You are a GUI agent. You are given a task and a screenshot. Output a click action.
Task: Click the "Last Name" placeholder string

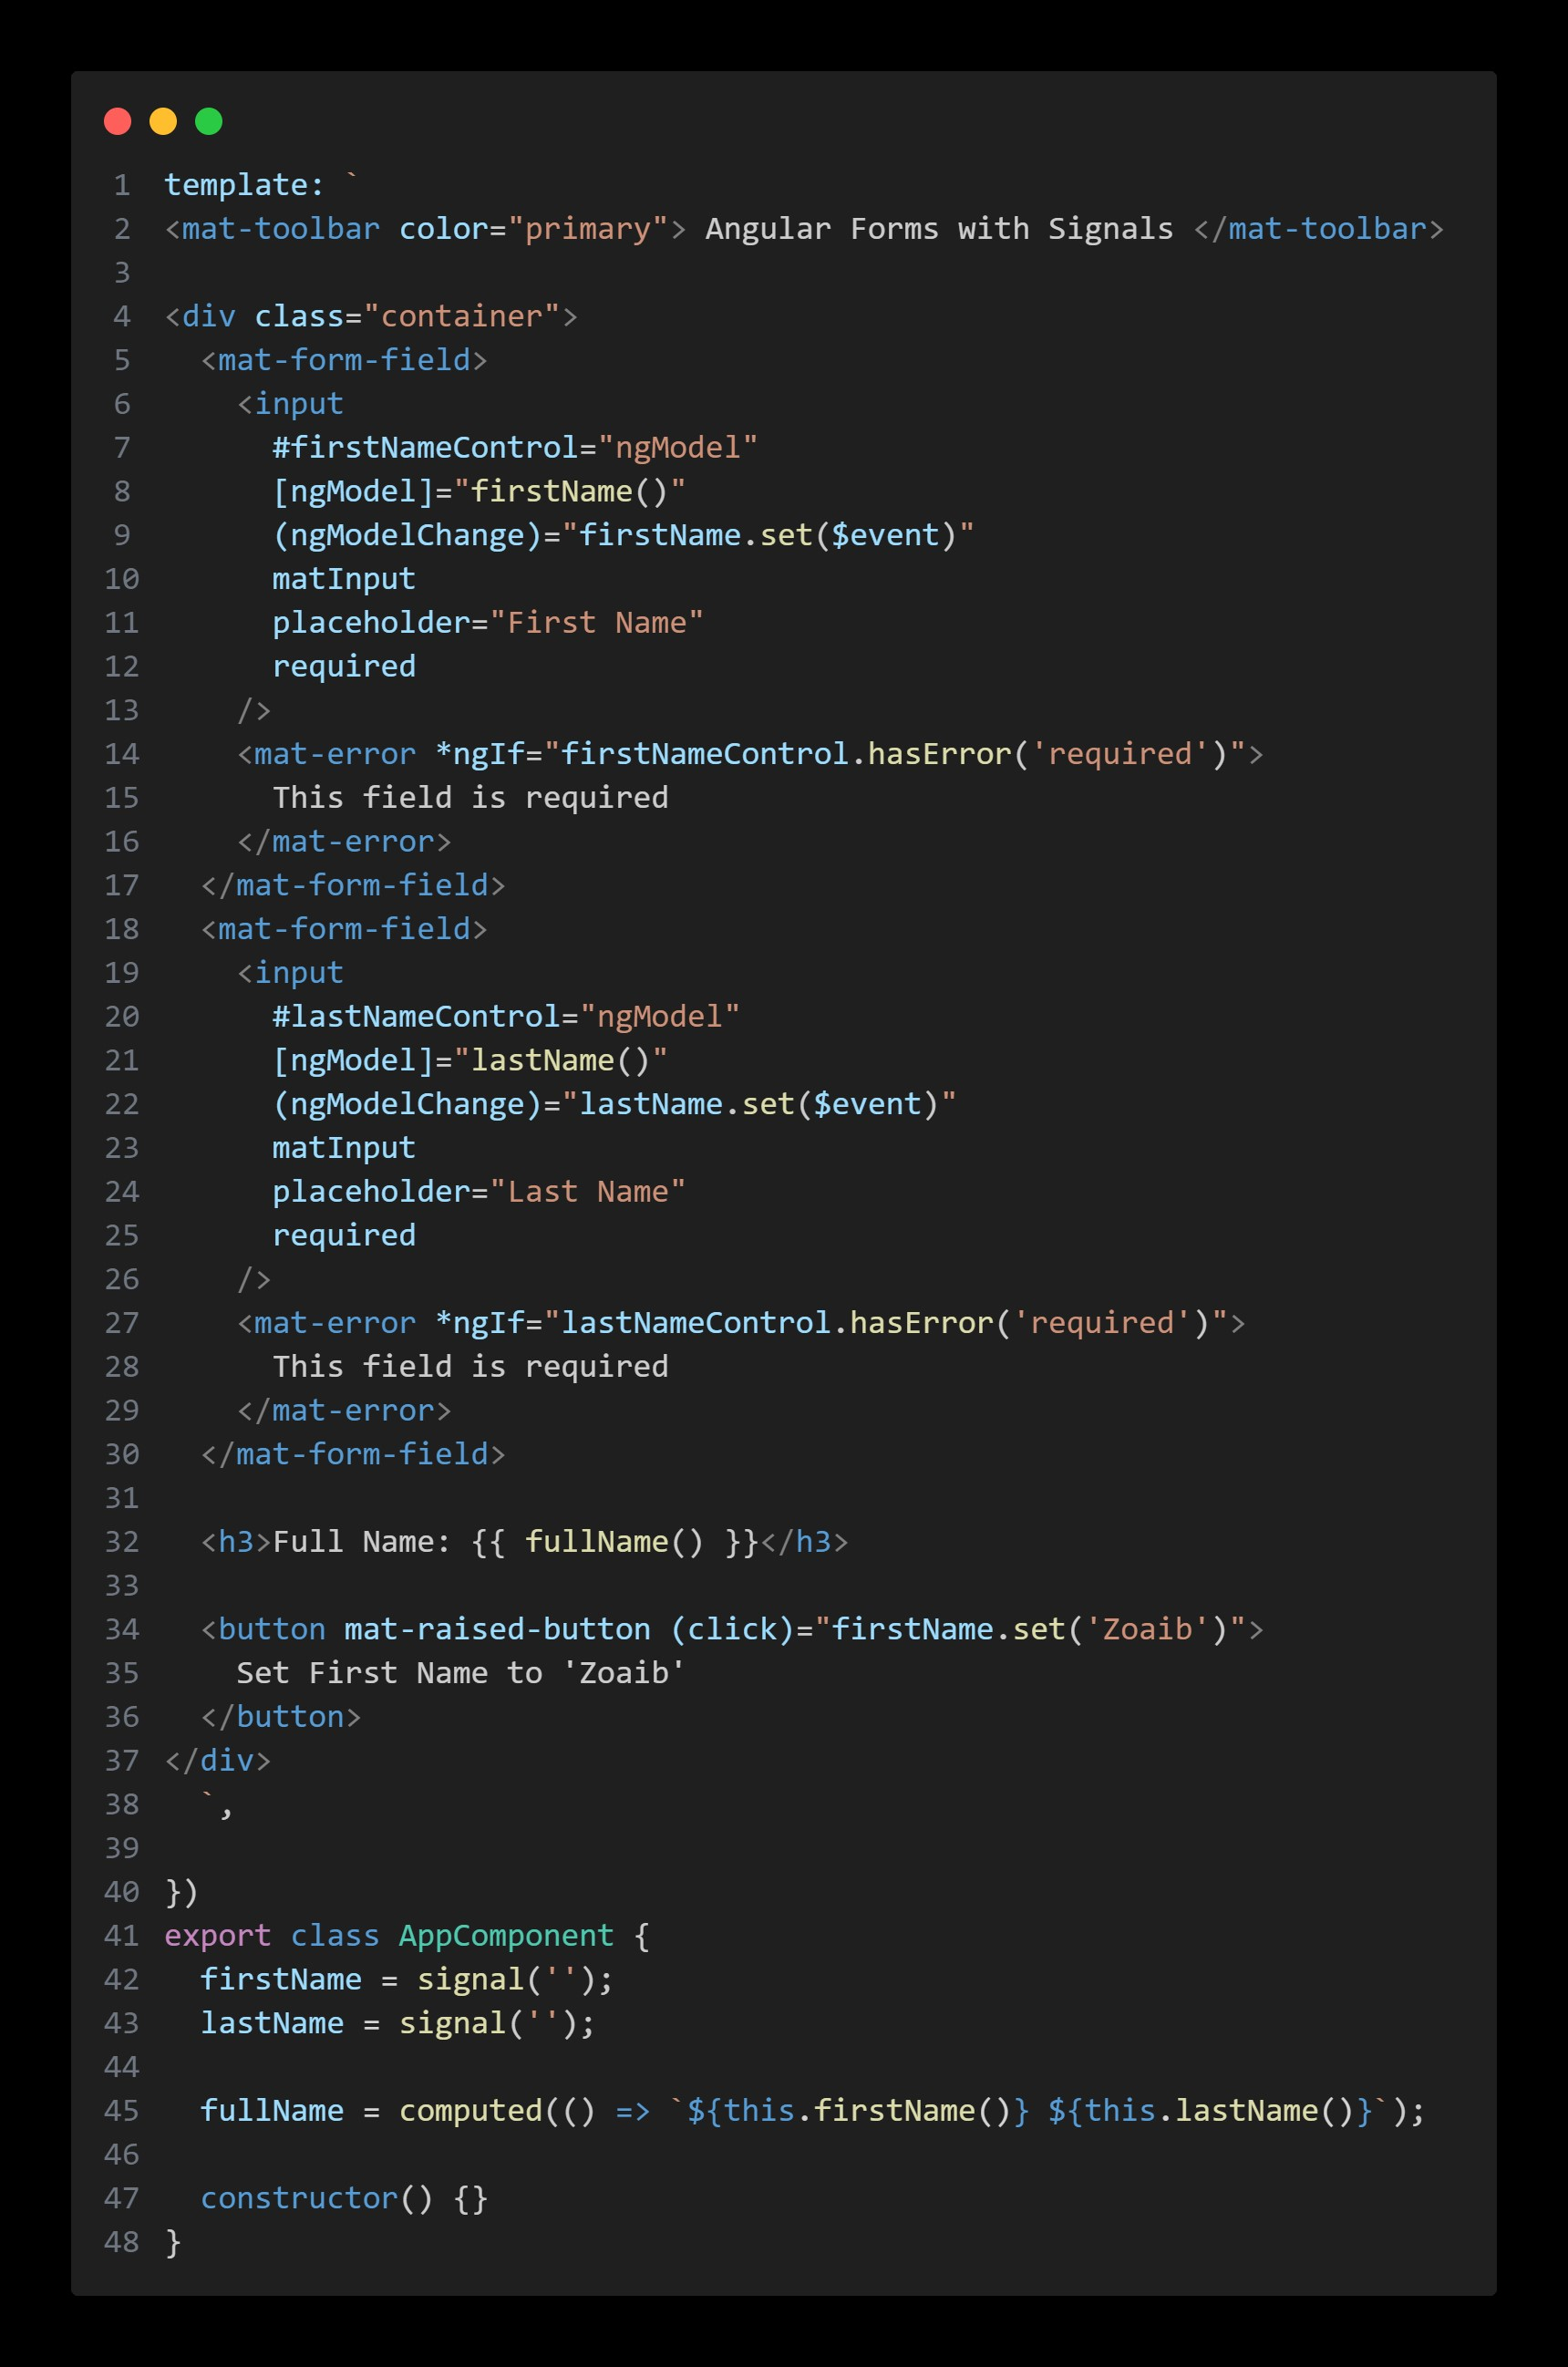point(588,1191)
